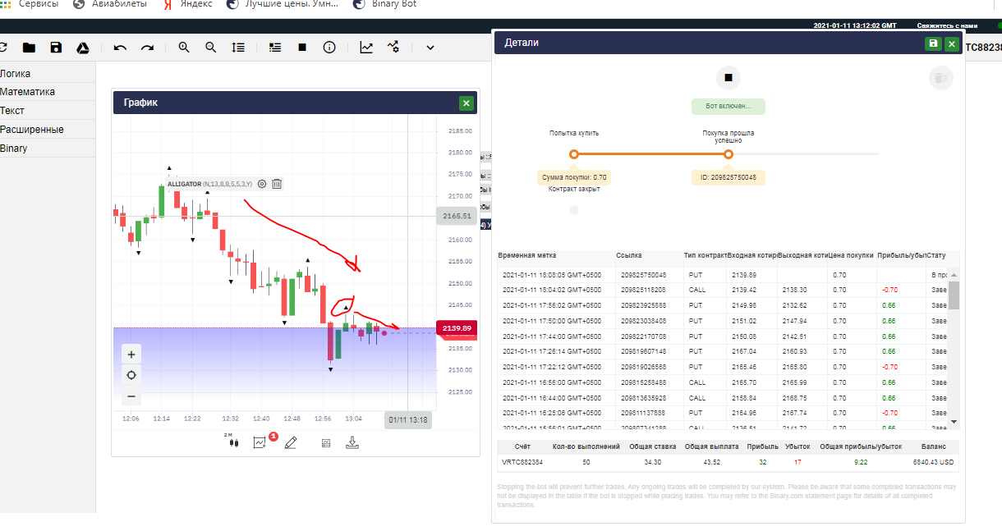Click contract reference 209825118208 in table

point(644,290)
